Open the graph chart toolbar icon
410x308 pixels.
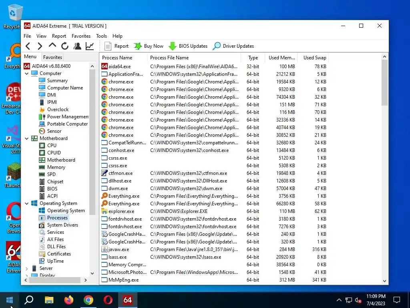(x=90, y=47)
